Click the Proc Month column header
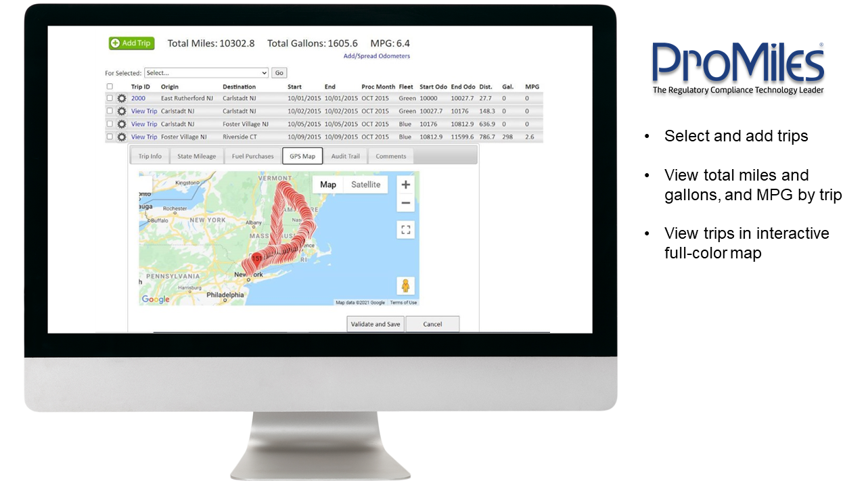Viewport: 866px width, 487px height. [378, 87]
